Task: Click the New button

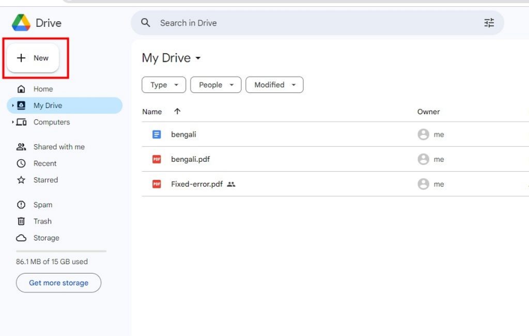Action: pyautogui.click(x=33, y=58)
